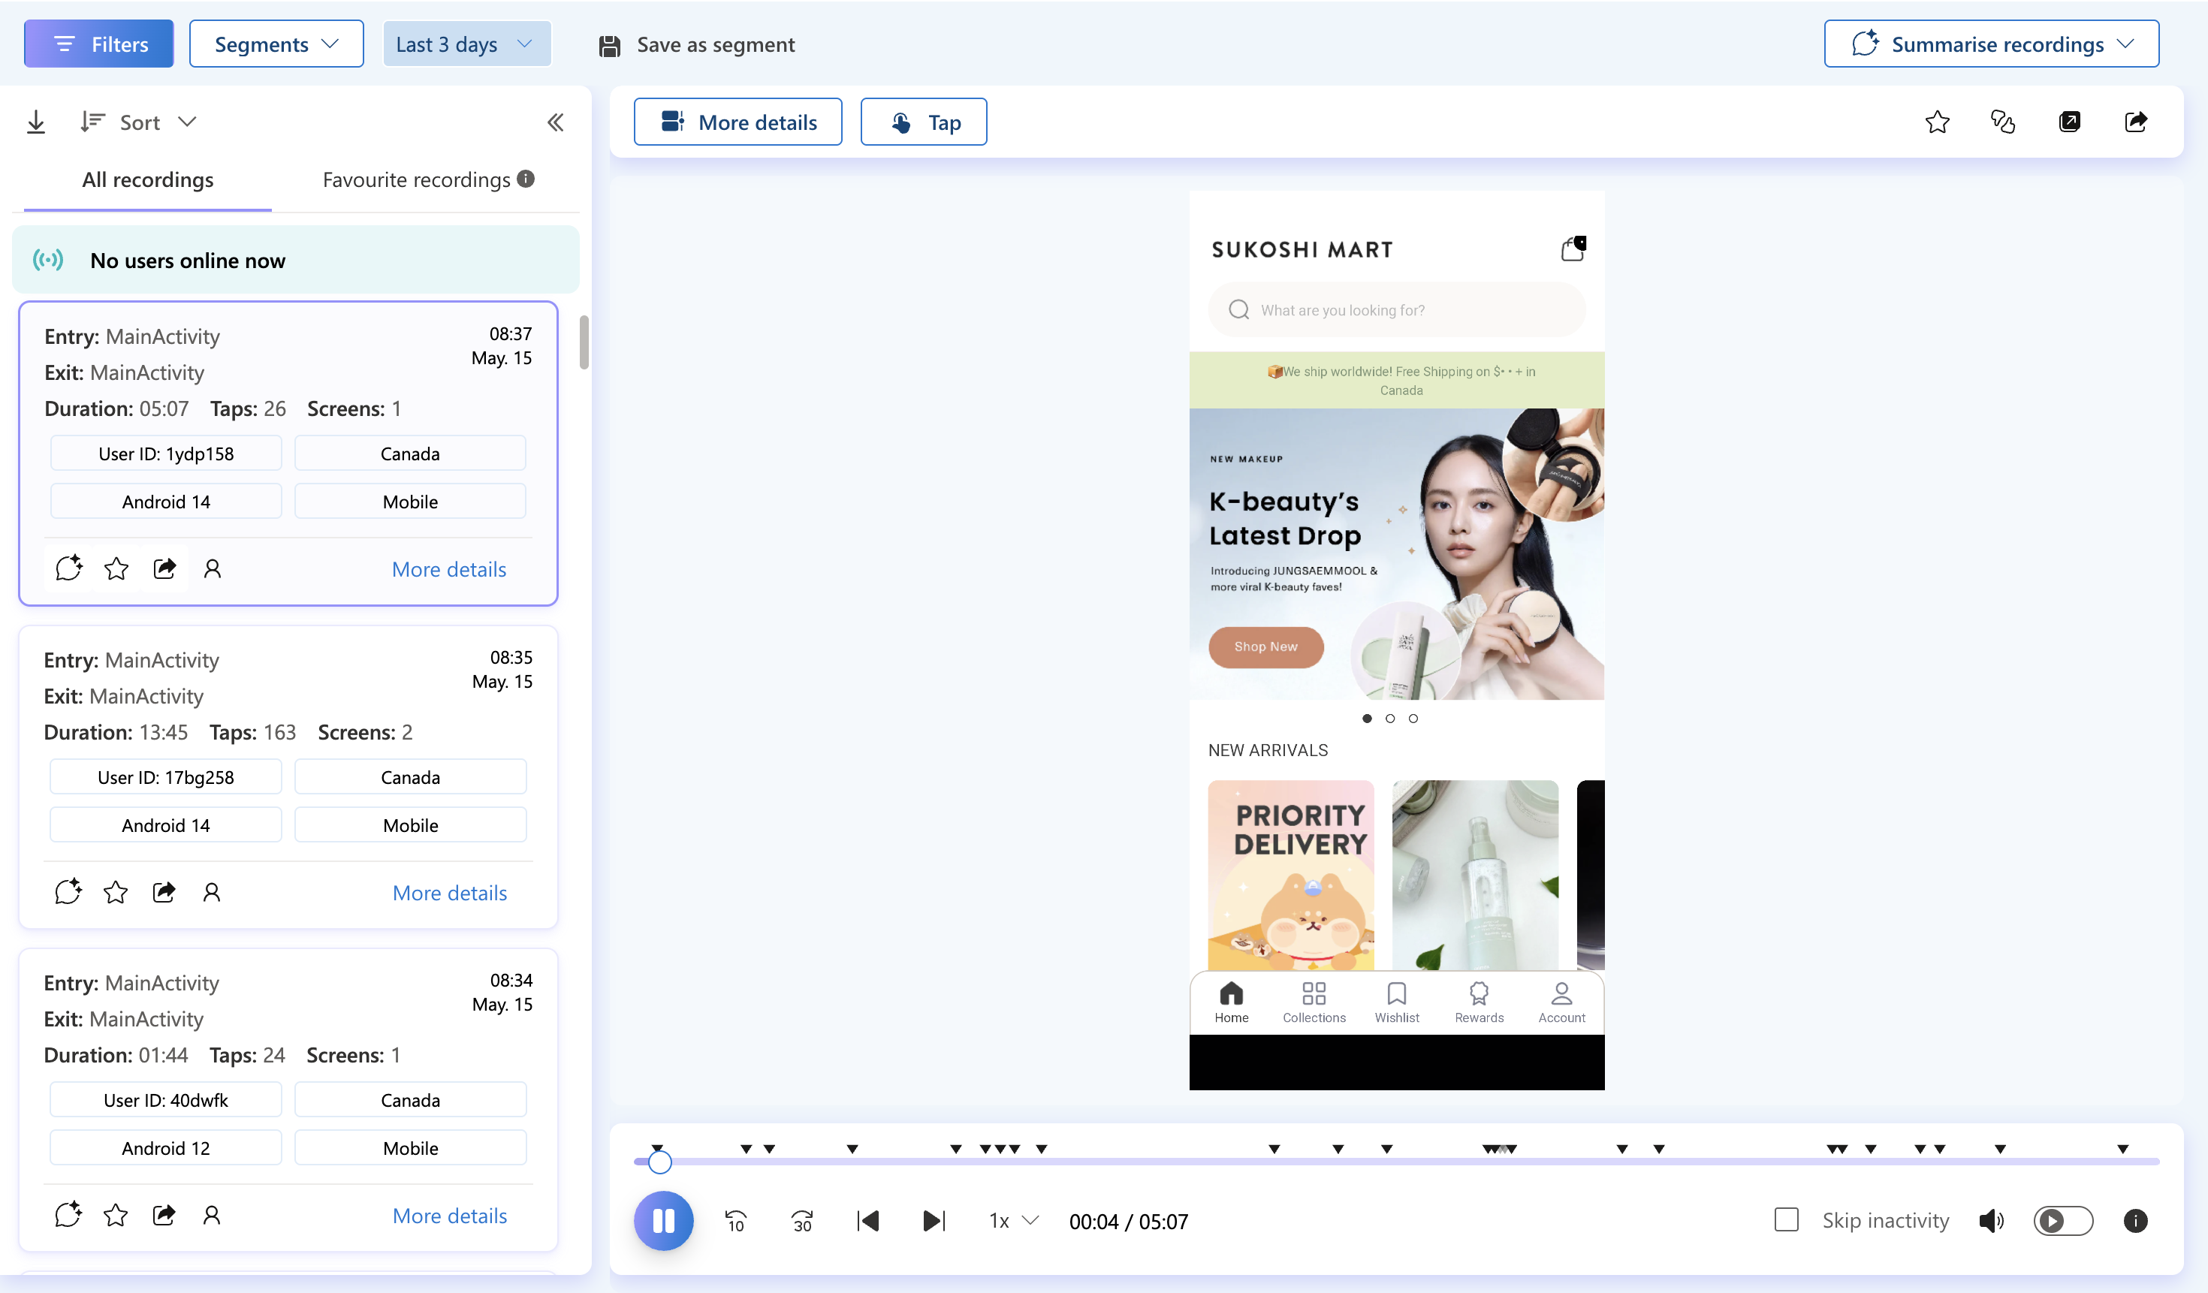Expand the Last 3 days date range
The width and height of the screenshot is (2208, 1293).
(466, 44)
